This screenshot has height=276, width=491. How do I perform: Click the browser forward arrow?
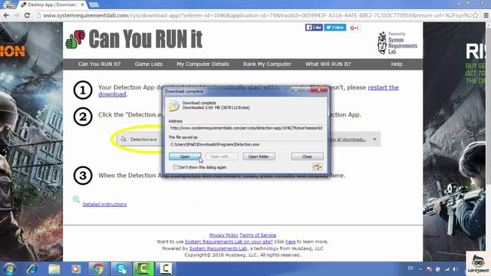(17, 15)
